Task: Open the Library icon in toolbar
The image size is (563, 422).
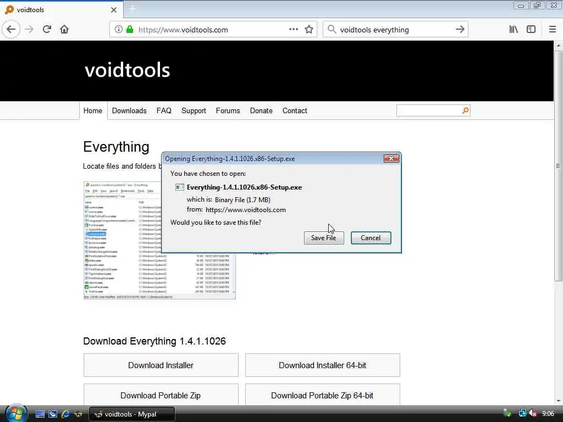Action: [514, 30]
